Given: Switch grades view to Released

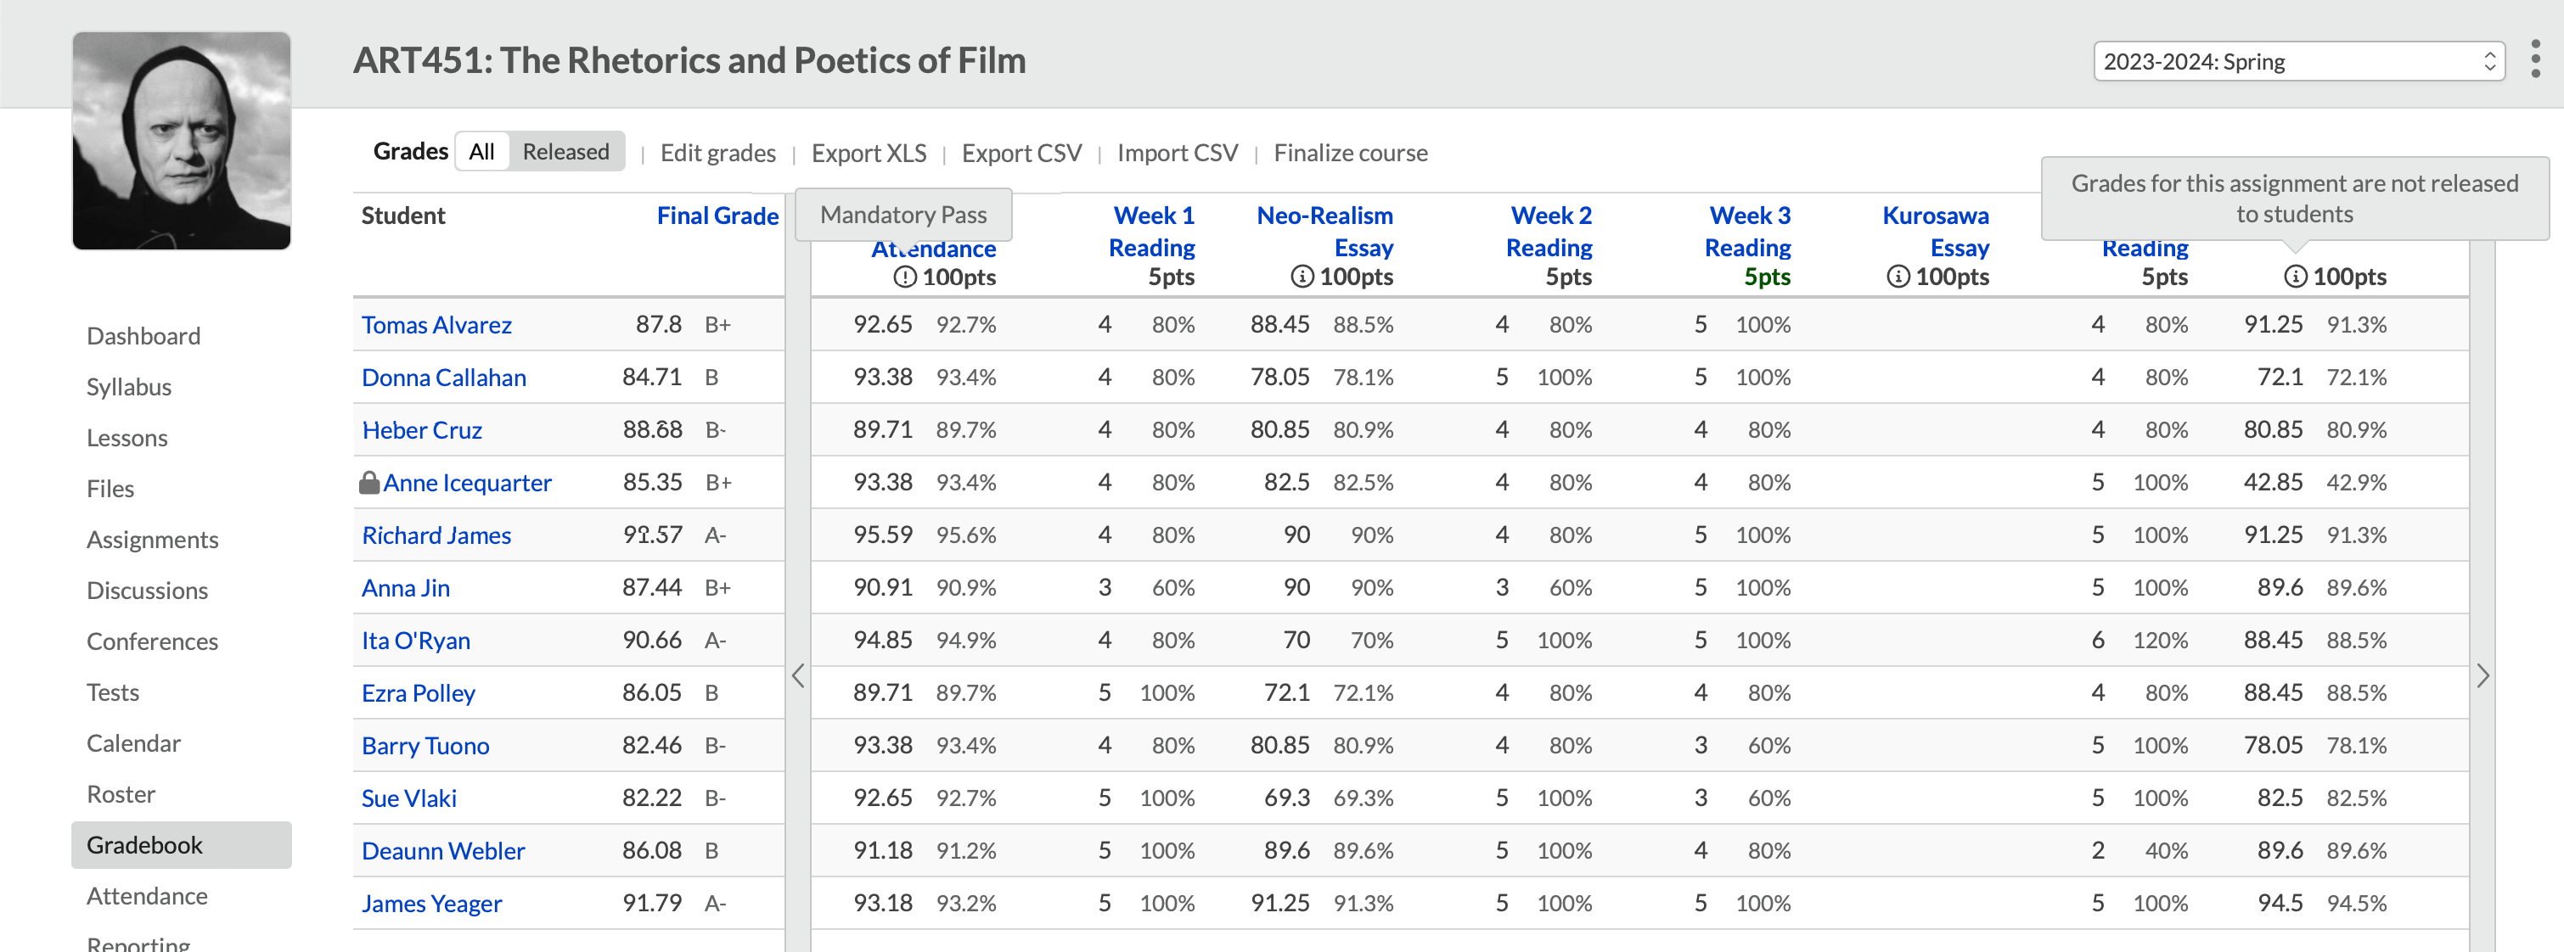Looking at the screenshot, I should coord(565,152).
